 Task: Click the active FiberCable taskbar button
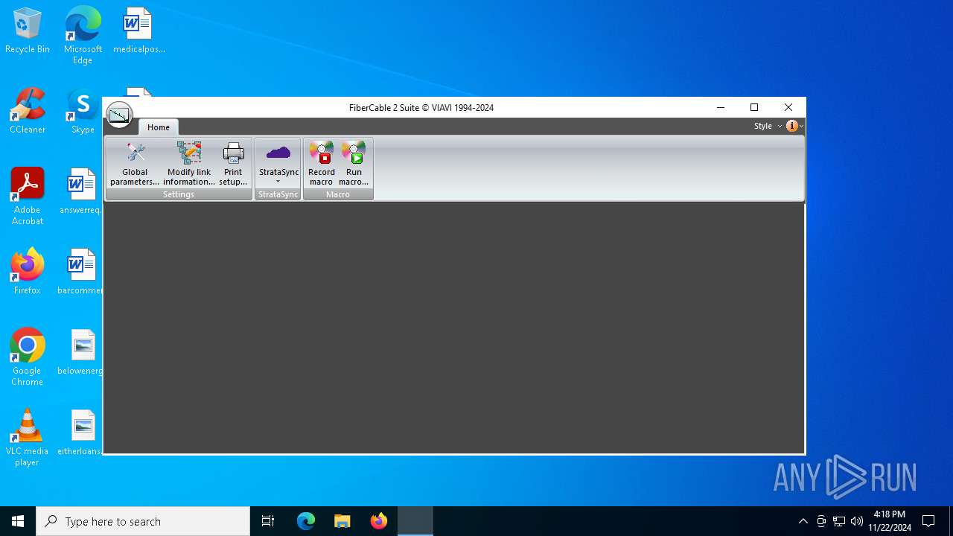[415, 521]
